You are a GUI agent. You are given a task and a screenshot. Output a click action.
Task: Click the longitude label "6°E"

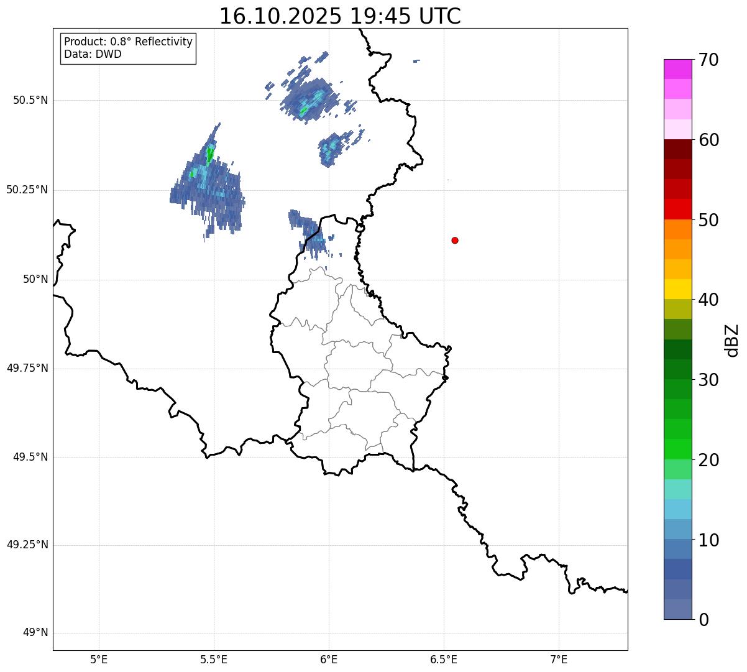329,660
